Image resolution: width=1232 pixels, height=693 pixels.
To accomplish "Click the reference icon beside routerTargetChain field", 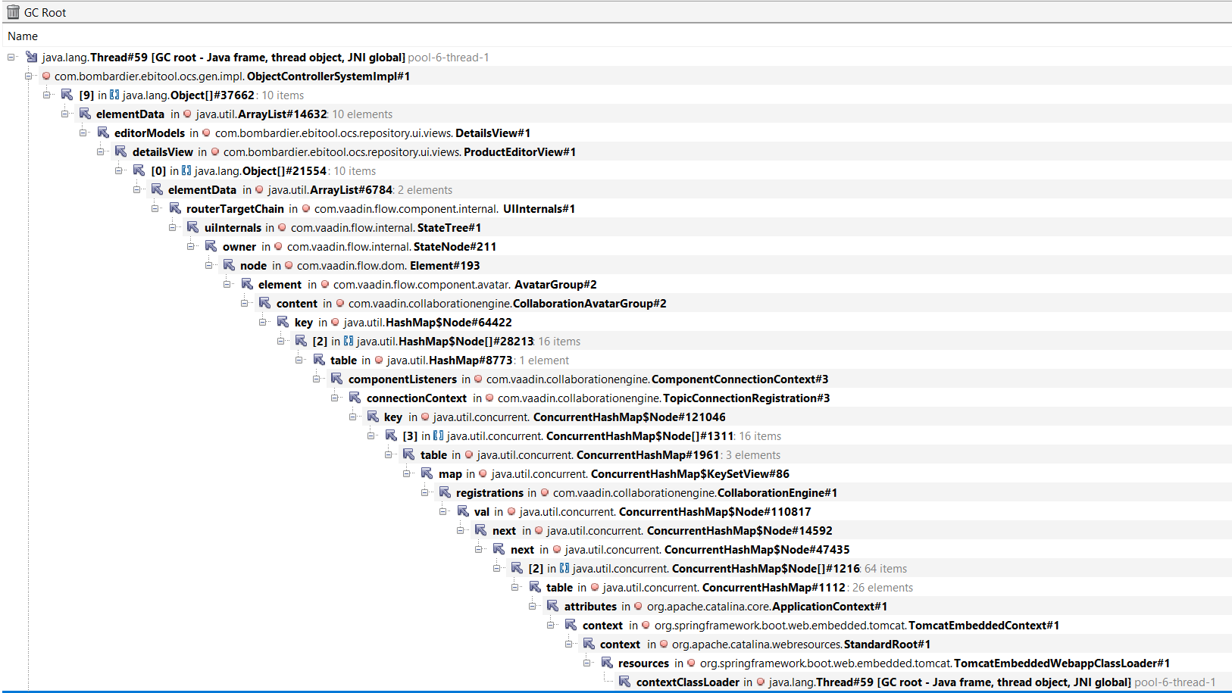I will [175, 208].
